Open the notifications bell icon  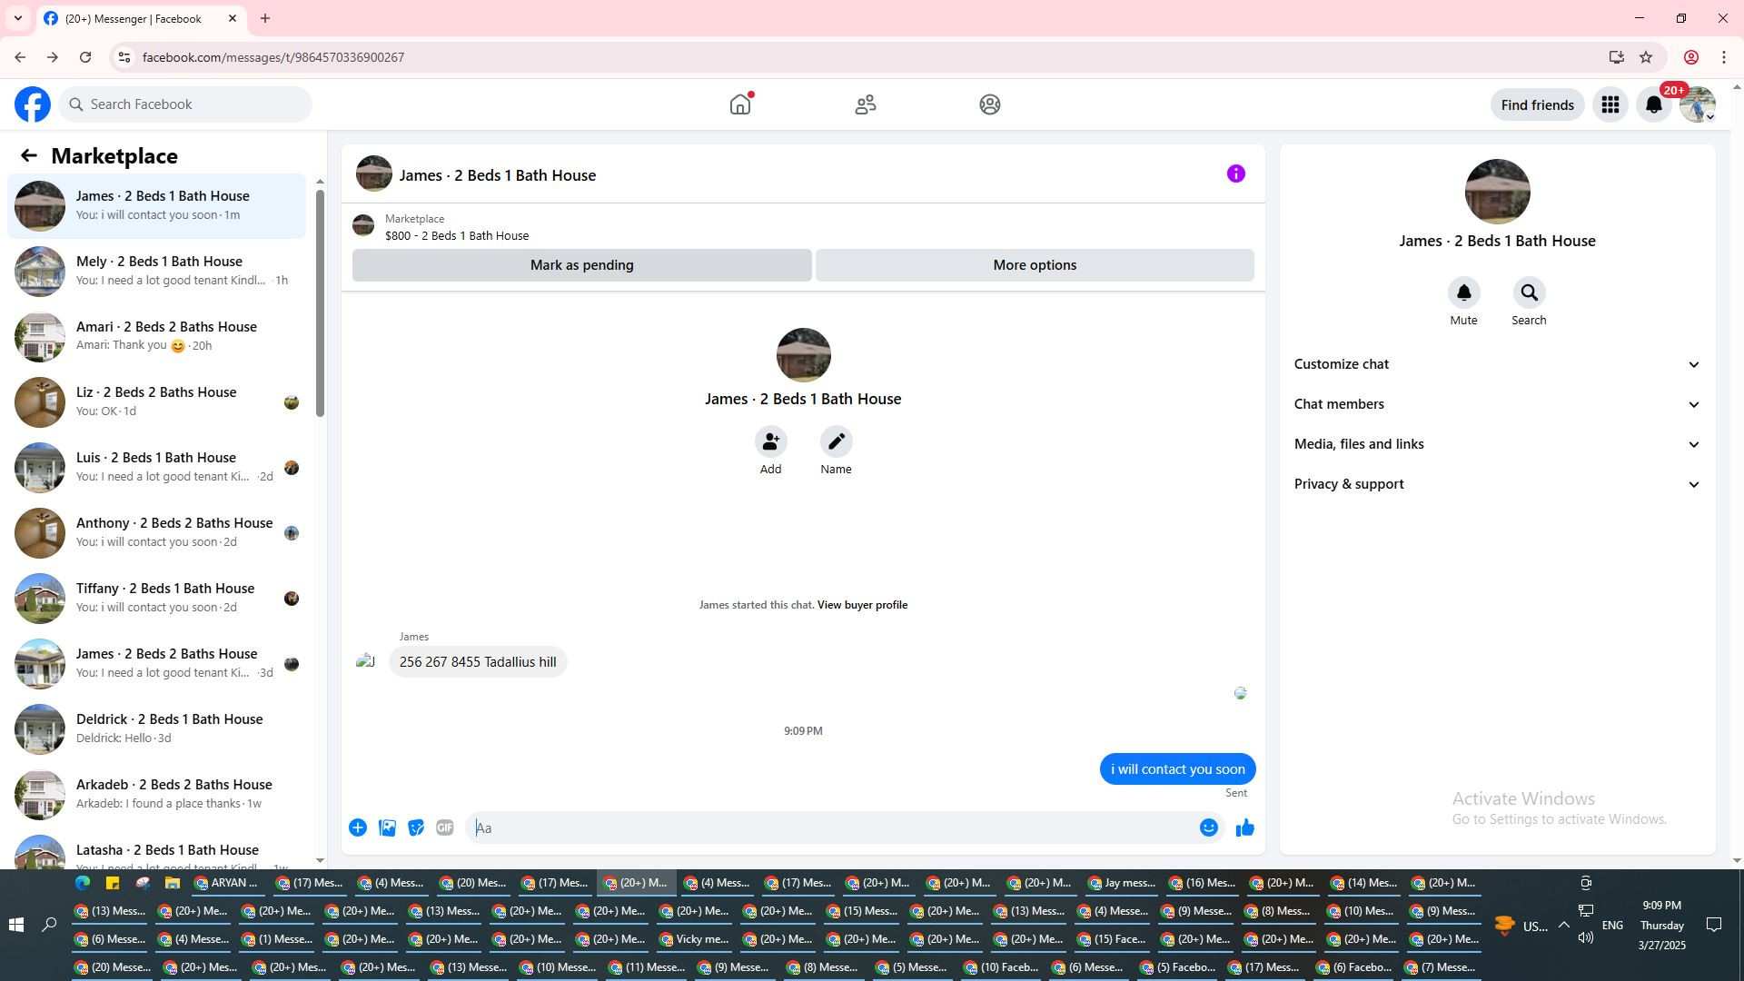(1654, 104)
